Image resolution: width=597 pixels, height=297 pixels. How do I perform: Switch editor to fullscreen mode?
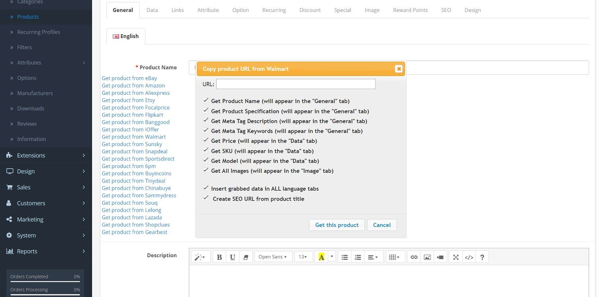coord(456,257)
